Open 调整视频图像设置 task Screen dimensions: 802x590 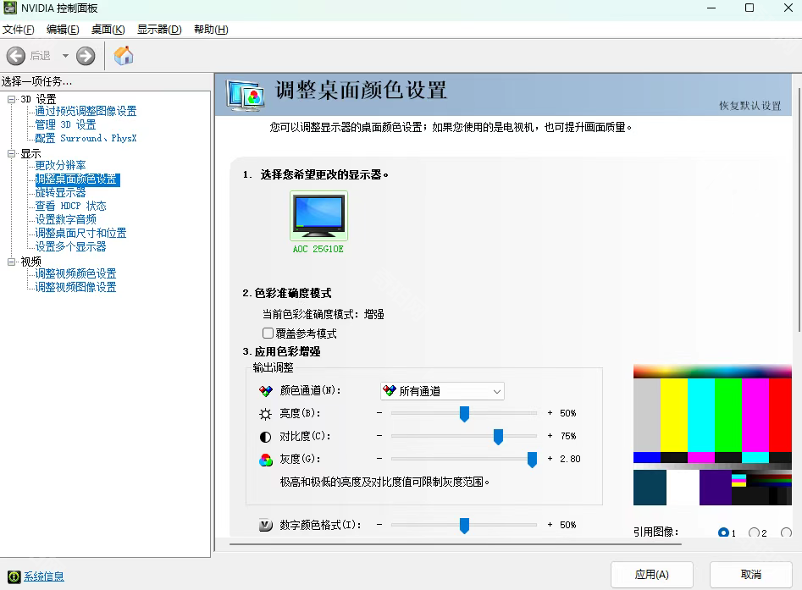click(75, 287)
